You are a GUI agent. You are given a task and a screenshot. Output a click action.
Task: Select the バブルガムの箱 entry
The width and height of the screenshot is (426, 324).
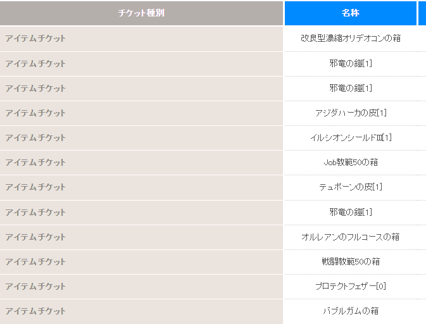(x=350, y=311)
